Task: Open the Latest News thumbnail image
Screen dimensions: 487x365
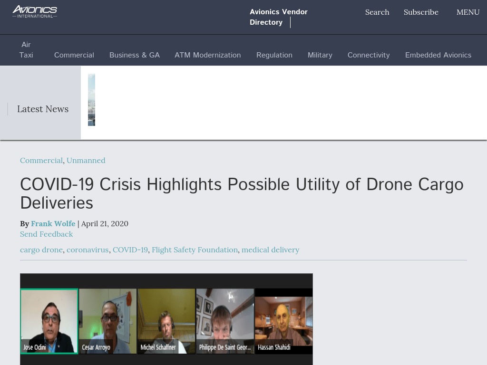Action: pyautogui.click(x=91, y=100)
